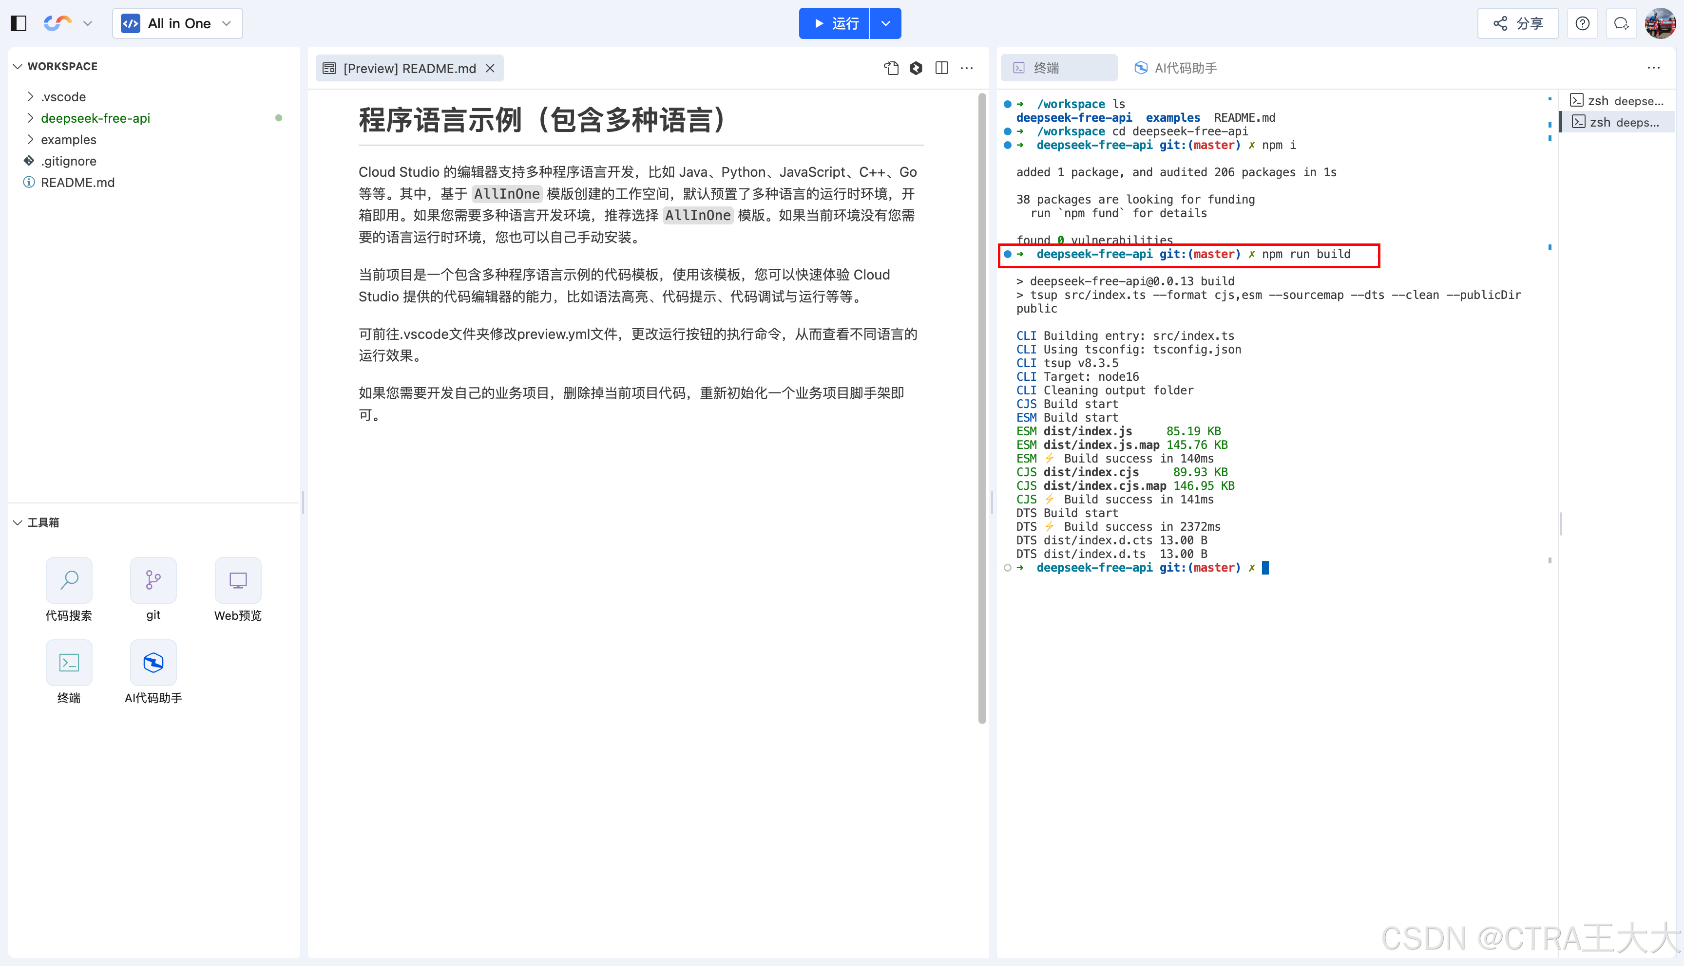Open the 终端 terminal tool in toolbox

tap(69, 672)
